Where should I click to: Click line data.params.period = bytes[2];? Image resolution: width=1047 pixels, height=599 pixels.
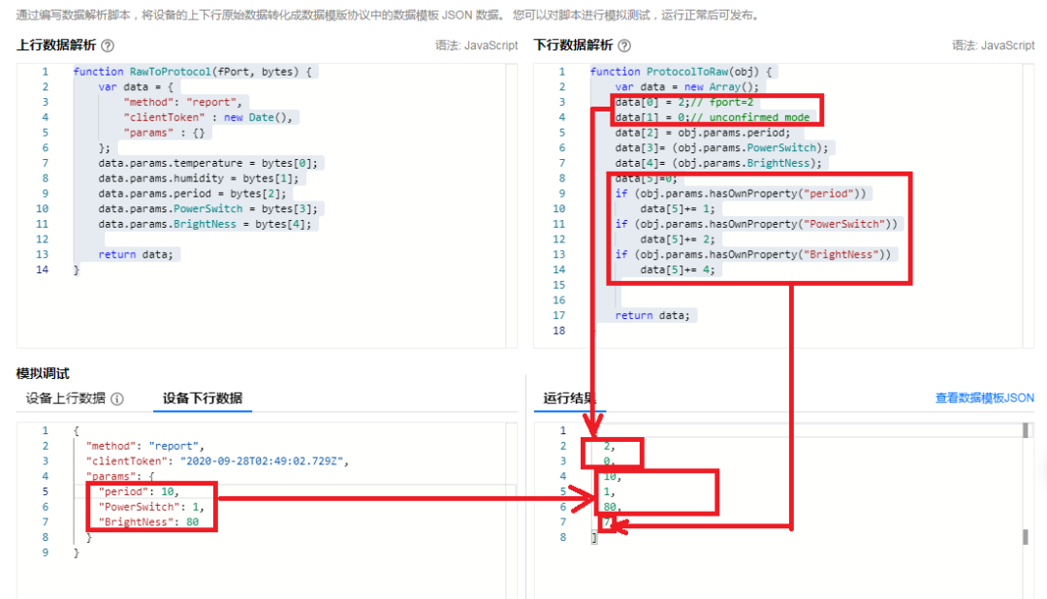[192, 194]
